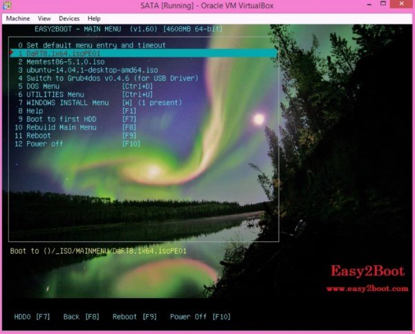Minimize the VirtualBox window

(369, 4)
